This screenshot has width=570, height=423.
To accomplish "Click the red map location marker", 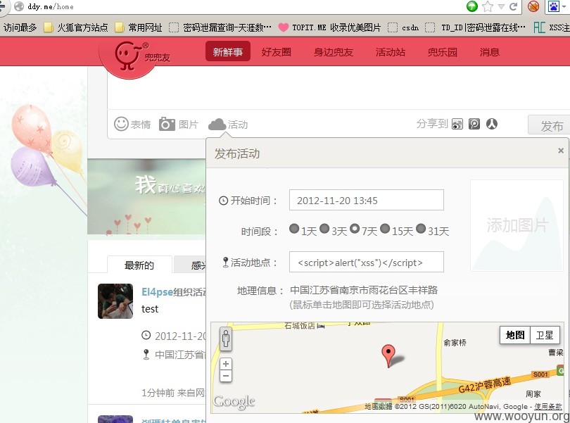I will click(388, 355).
